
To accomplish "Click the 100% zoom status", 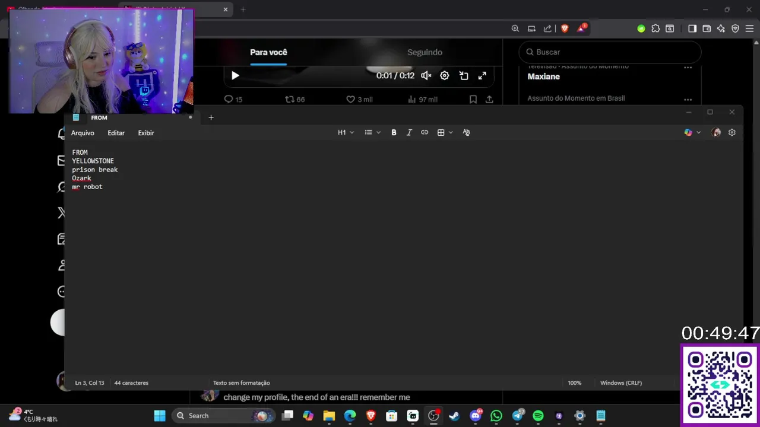I will pos(574,383).
